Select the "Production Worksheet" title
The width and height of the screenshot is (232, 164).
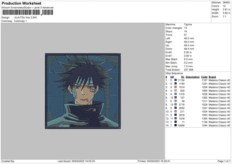point(21,3)
